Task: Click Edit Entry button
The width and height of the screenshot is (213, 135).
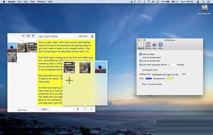Action: pyautogui.click(x=83, y=36)
